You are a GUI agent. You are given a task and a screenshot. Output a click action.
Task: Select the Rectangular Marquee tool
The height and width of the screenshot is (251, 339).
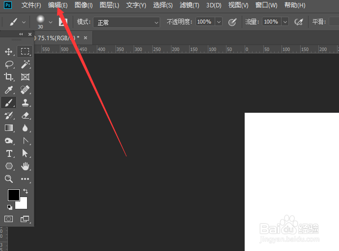click(x=25, y=51)
